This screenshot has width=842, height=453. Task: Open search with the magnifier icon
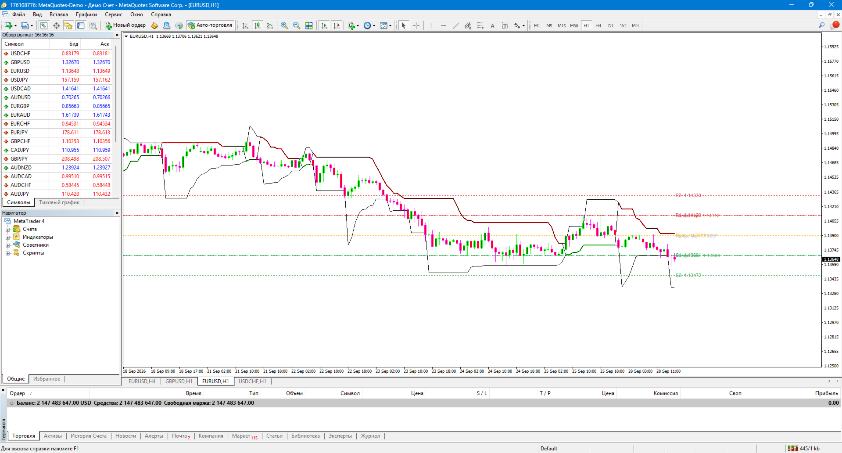pyautogui.click(x=821, y=25)
